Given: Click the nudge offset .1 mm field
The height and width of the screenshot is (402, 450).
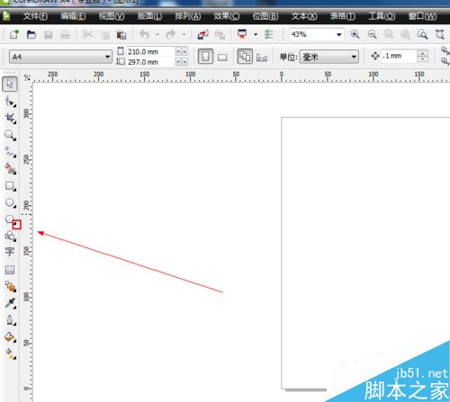Looking at the screenshot, I should pos(399,56).
